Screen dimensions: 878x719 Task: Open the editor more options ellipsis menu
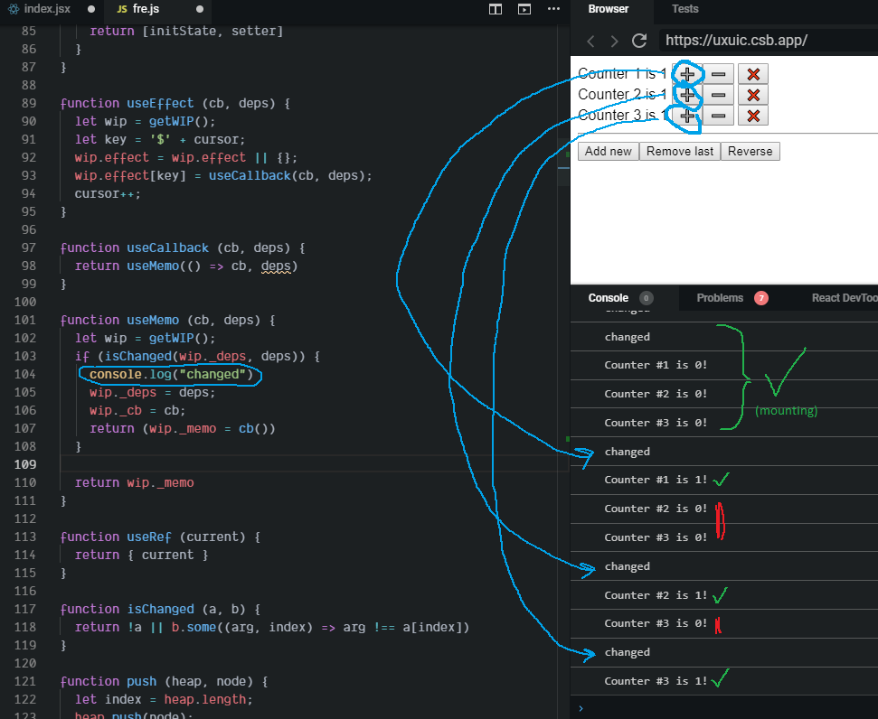[553, 9]
